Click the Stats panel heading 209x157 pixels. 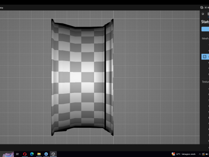click(x=205, y=22)
